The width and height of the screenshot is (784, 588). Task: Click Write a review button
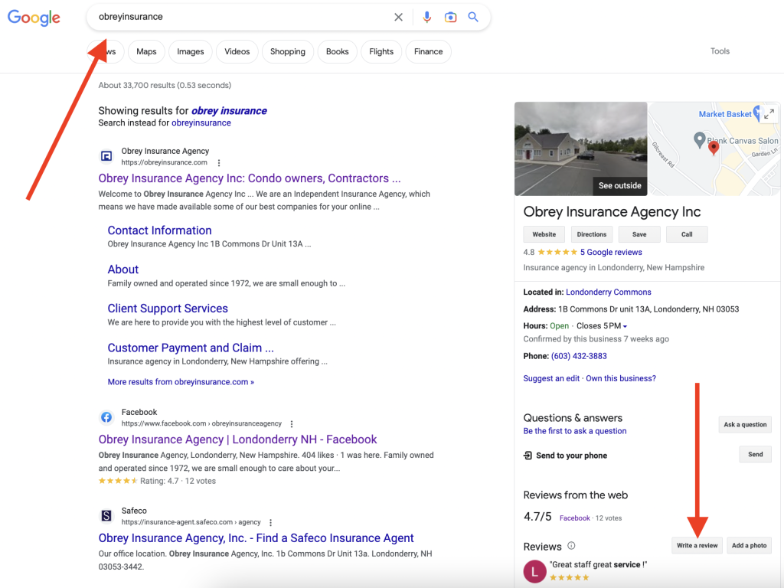(x=697, y=545)
